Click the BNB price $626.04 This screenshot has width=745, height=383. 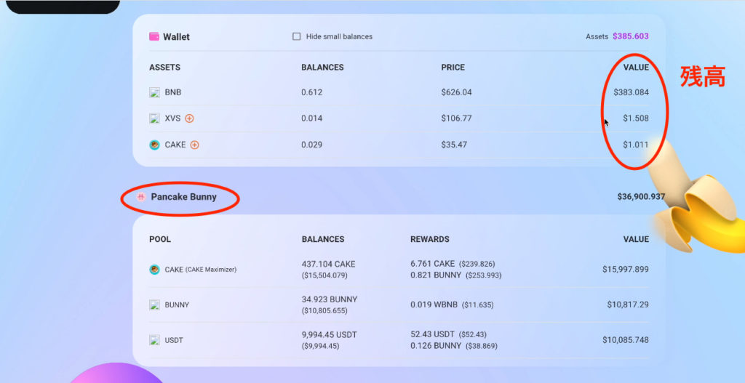pyautogui.click(x=456, y=92)
